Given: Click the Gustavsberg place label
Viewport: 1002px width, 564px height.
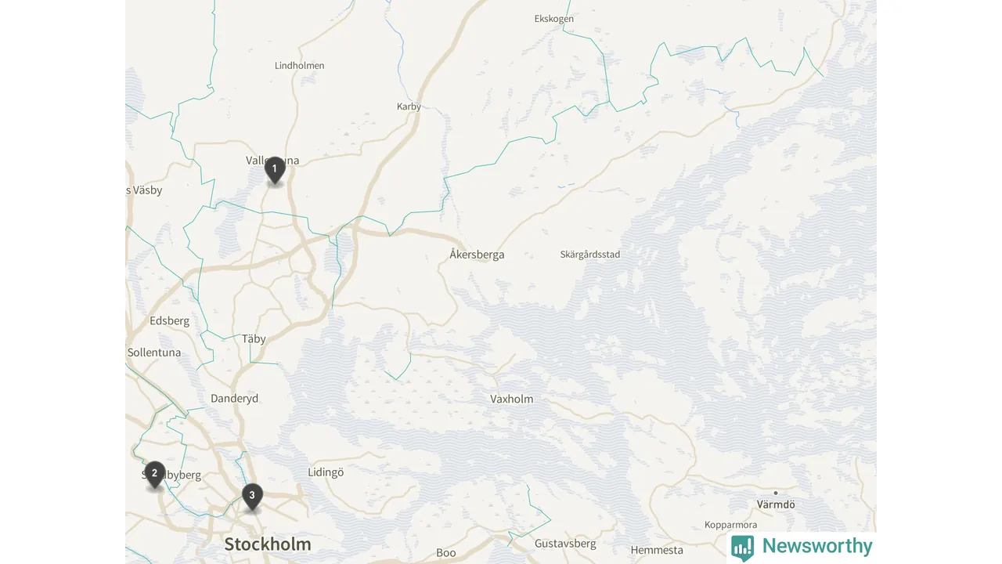Looking at the screenshot, I should [565, 544].
